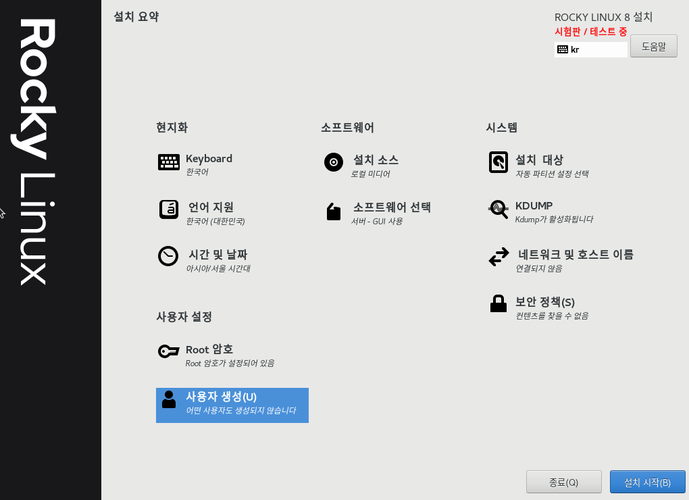Open 시간 및 날짜 settings

pyautogui.click(x=218, y=255)
